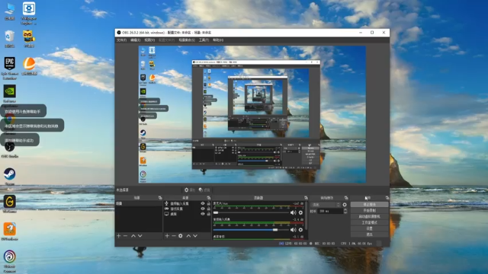
Task: Select the 桌面 display source row
Action: 188,214
